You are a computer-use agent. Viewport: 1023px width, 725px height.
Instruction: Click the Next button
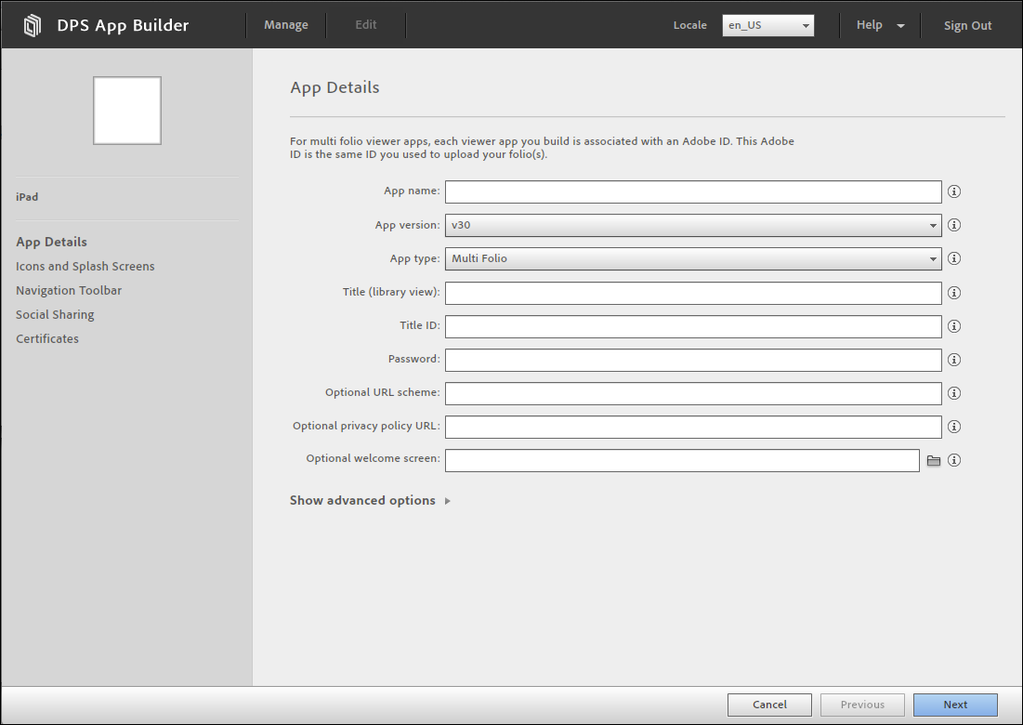955,705
